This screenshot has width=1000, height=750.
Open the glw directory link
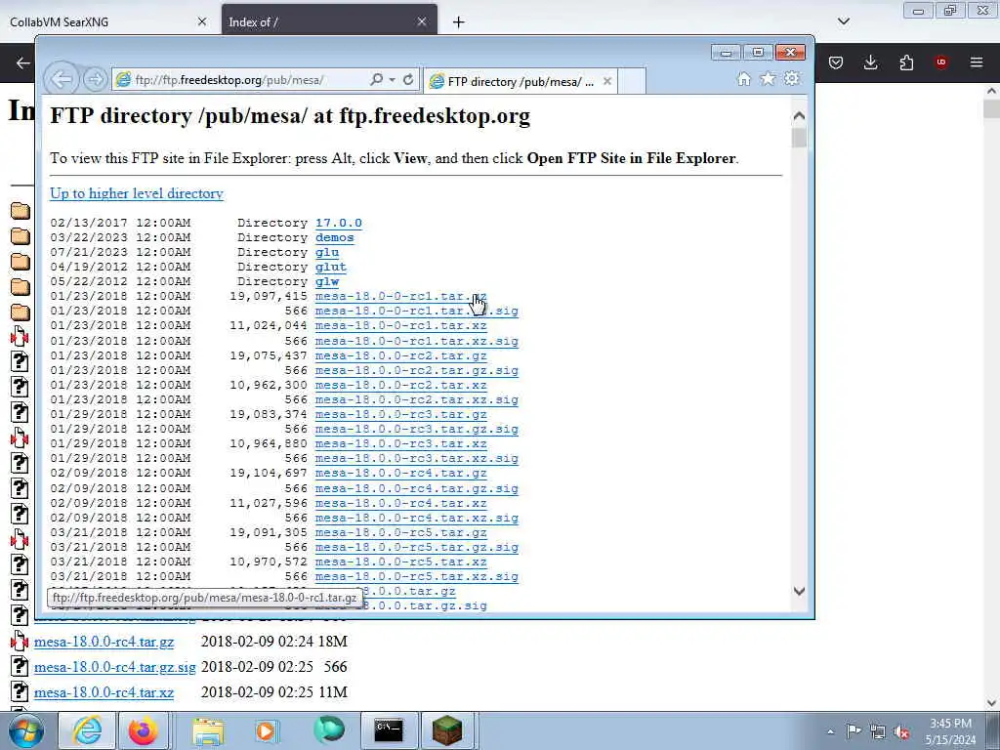[327, 281]
